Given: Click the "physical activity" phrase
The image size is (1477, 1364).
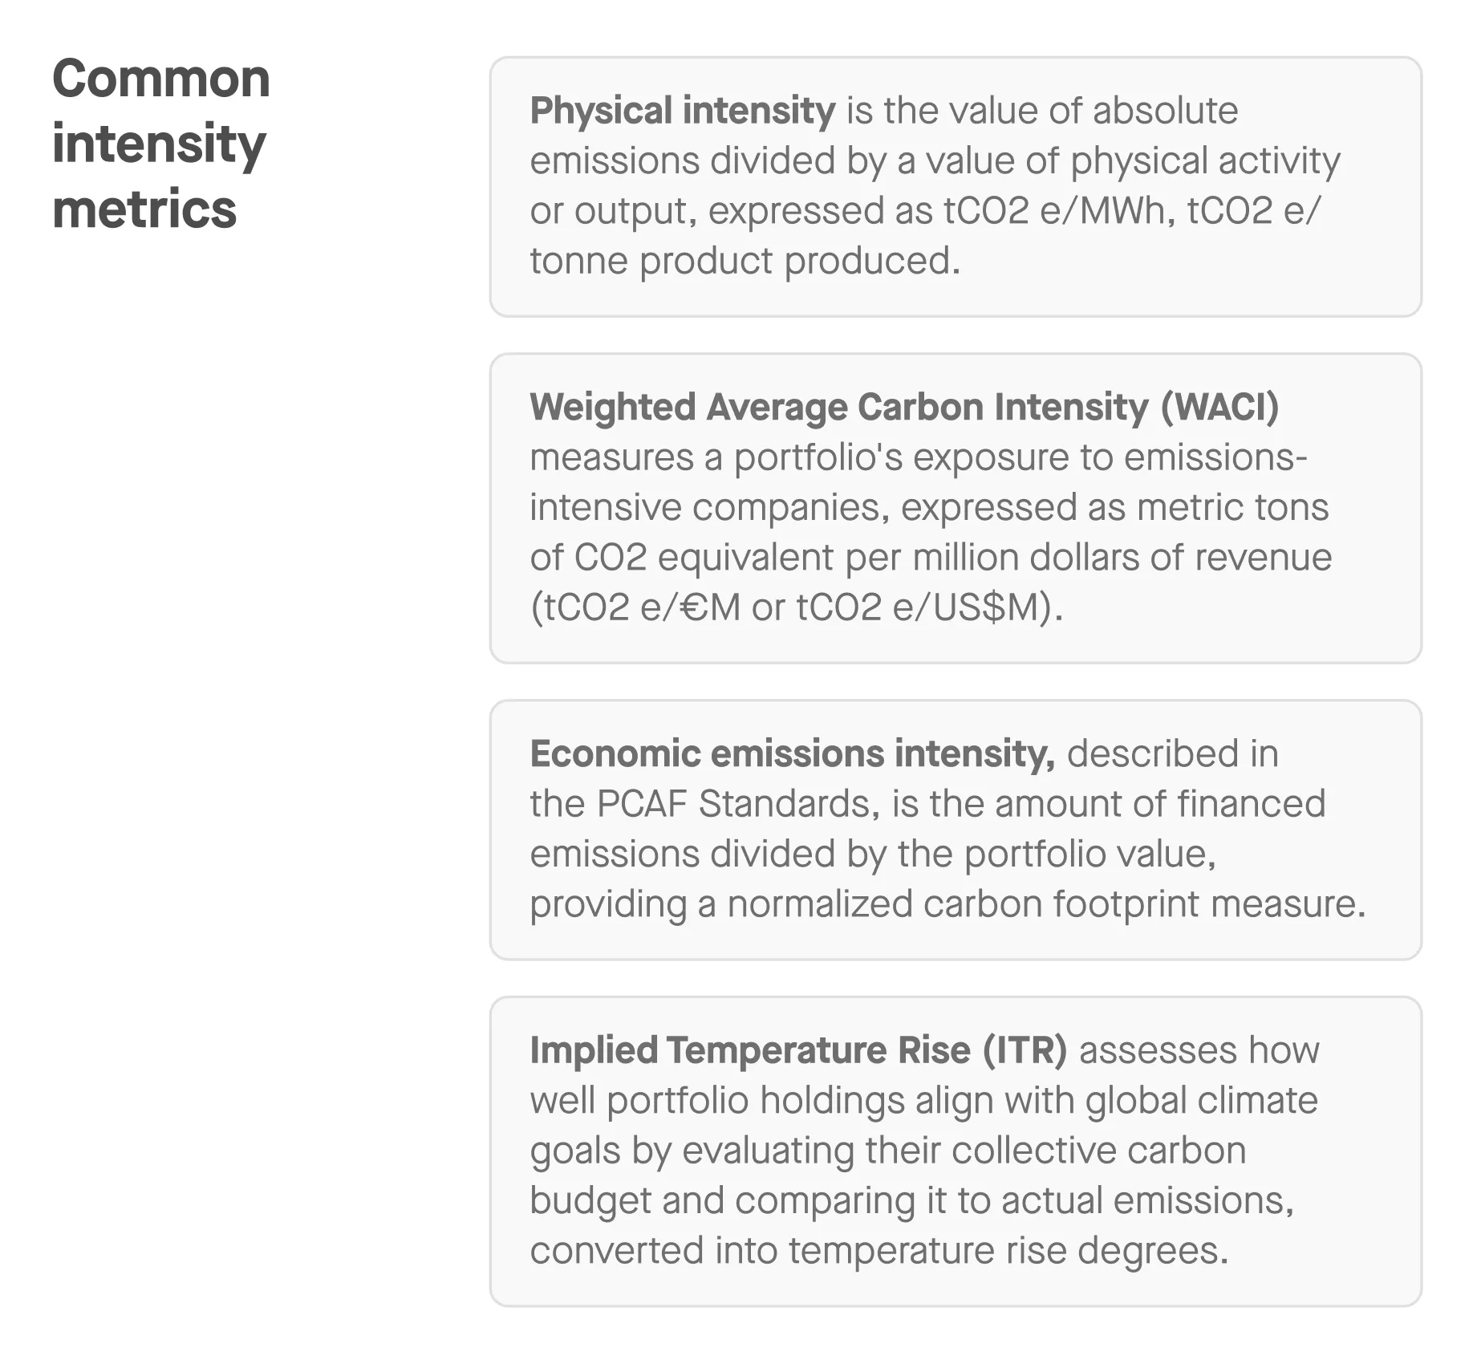Looking at the screenshot, I should tap(1205, 160).
